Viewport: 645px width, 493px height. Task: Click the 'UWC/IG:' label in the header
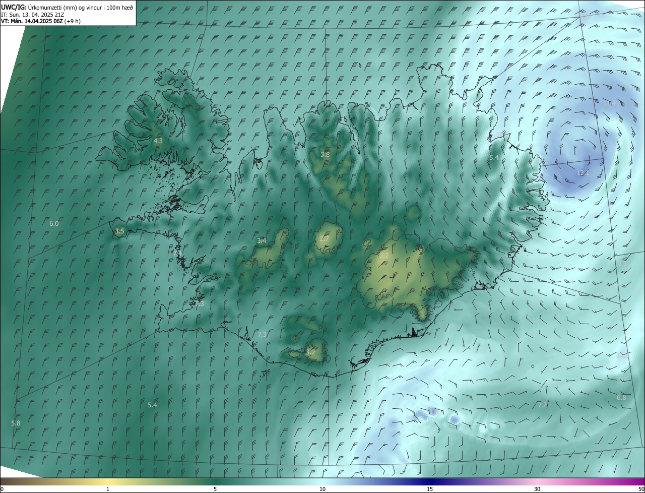tap(14, 7)
